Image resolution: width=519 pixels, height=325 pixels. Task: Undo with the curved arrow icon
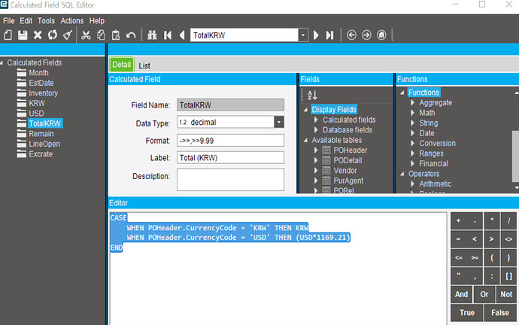(131, 35)
